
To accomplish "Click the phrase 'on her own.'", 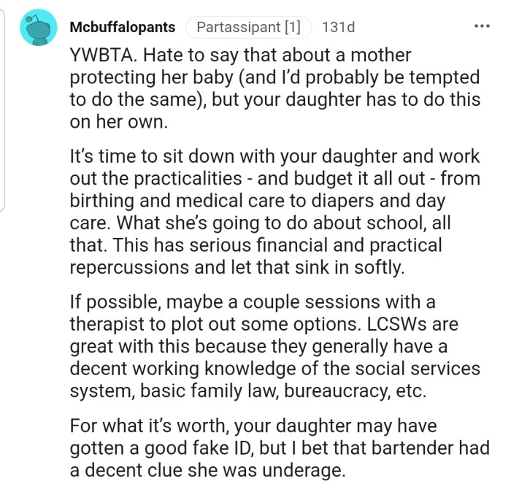I will point(118,122).
